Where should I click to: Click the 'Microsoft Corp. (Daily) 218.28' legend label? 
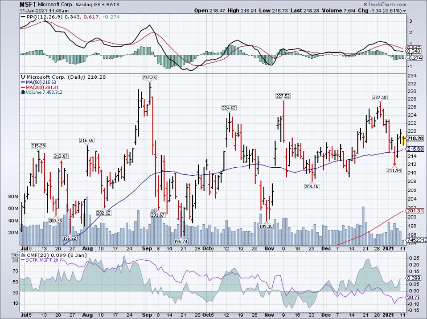(x=66, y=77)
